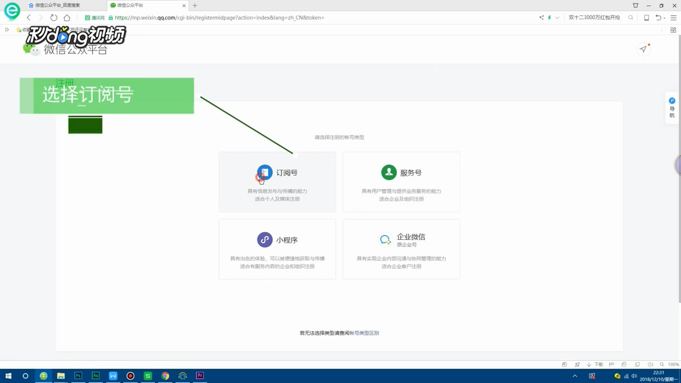Click the Cortana search circle on taskbar
This screenshot has width=681, height=383.
click(x=25, y=376)
